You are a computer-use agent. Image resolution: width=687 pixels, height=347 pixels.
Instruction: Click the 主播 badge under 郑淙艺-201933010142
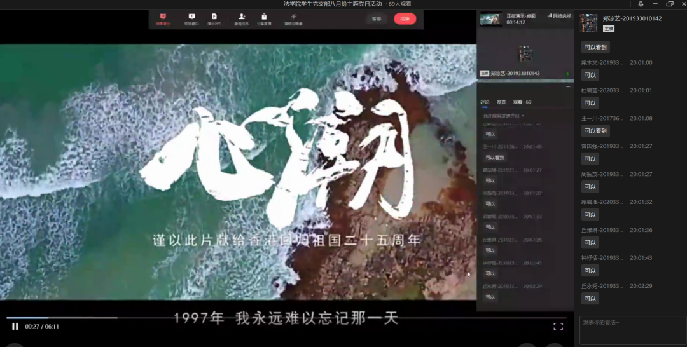point(609,29)
